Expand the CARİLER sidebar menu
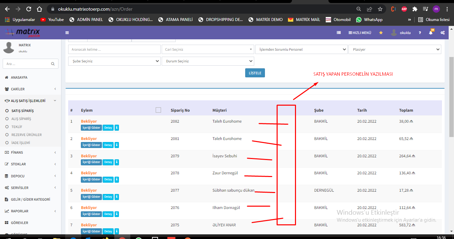Image resolution: width=454 pixels, height=239 pixels. pyautogui.click(x=30, y=89)
